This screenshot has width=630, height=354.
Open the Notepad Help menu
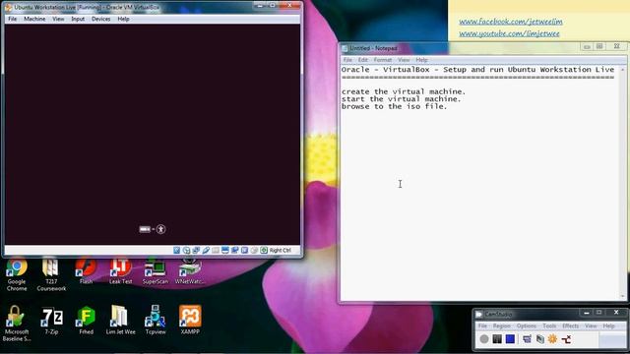pos(421,60)
